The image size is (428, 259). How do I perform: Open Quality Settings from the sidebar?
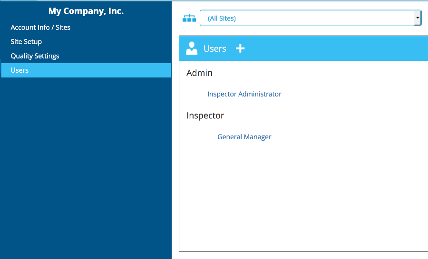tap(35, 56)
